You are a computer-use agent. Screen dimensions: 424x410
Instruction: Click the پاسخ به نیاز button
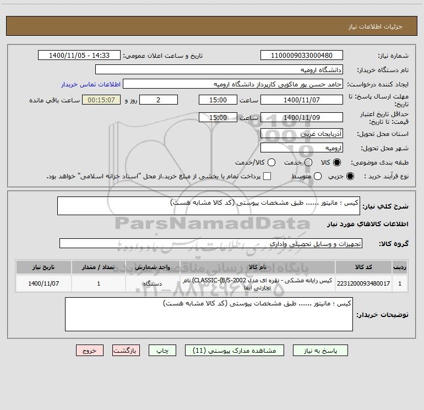click(320, 350)
